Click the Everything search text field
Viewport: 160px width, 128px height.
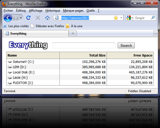pos(84,45)
